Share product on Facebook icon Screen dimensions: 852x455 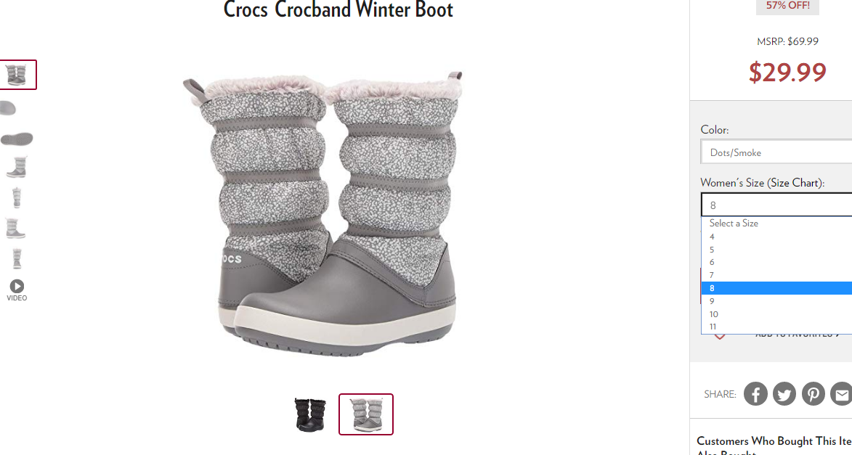755,393
